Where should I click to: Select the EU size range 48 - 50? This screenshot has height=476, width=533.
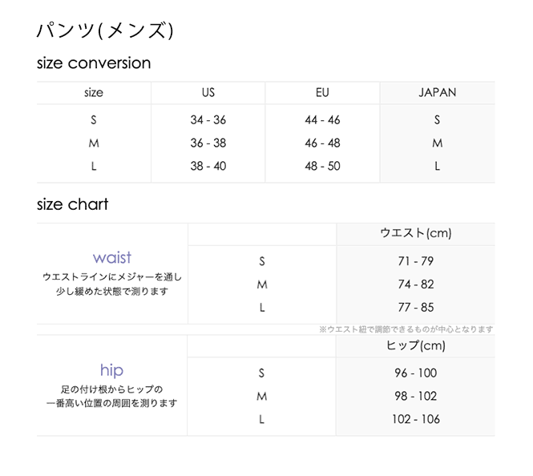(x=322, y=167)
